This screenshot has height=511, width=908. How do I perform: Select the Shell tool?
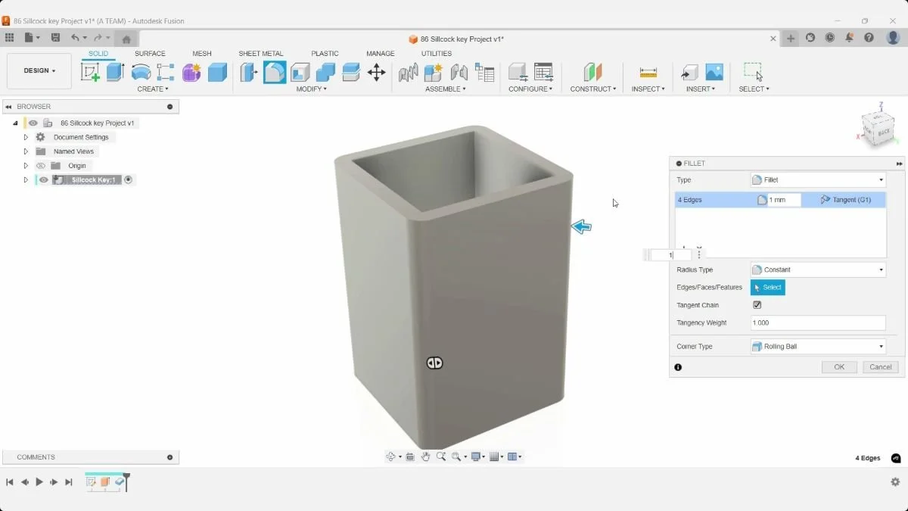300,72
